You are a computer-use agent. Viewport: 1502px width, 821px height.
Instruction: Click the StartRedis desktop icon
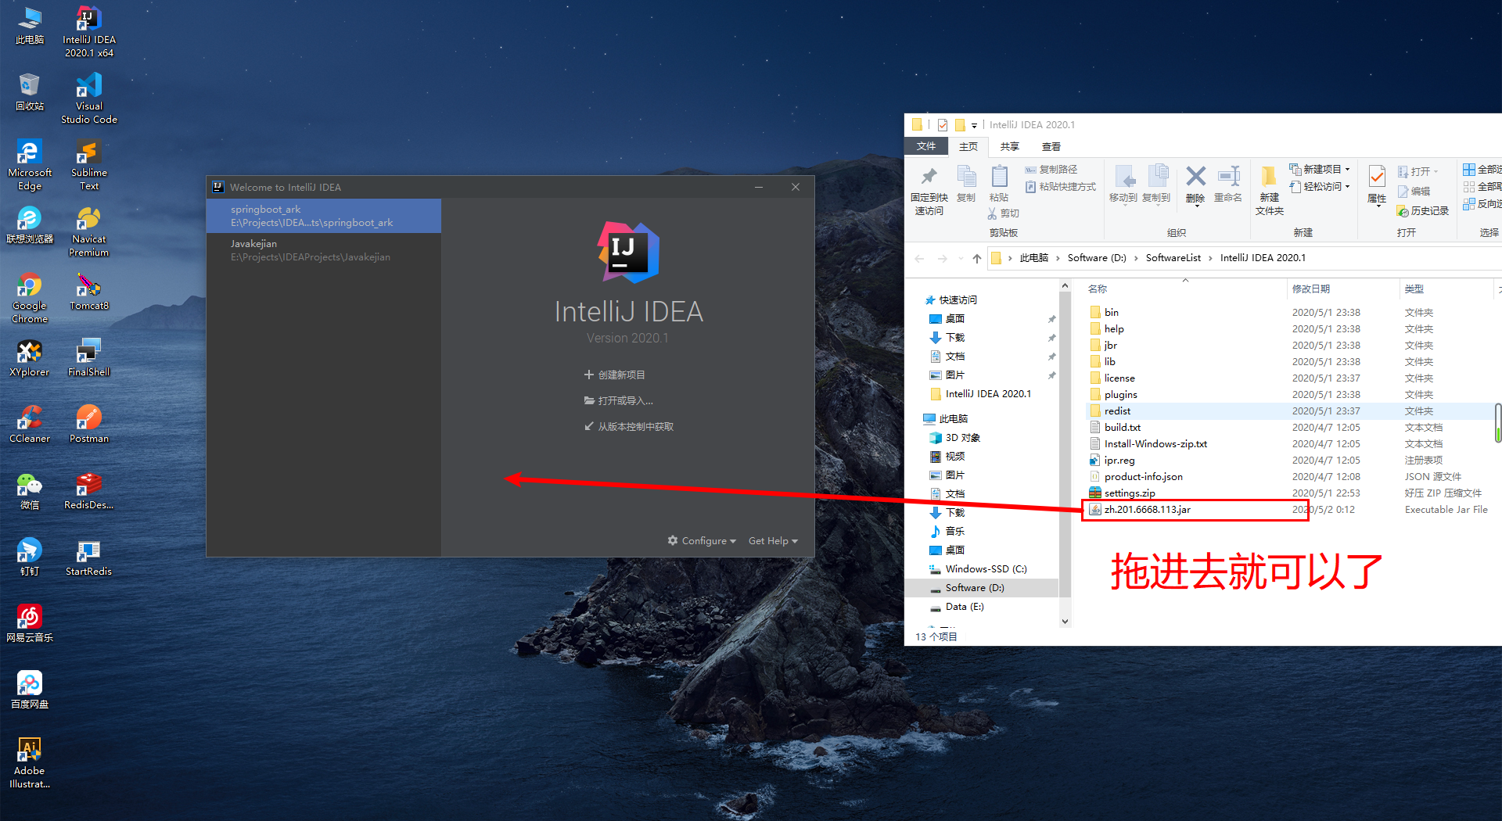coord(89,557)
